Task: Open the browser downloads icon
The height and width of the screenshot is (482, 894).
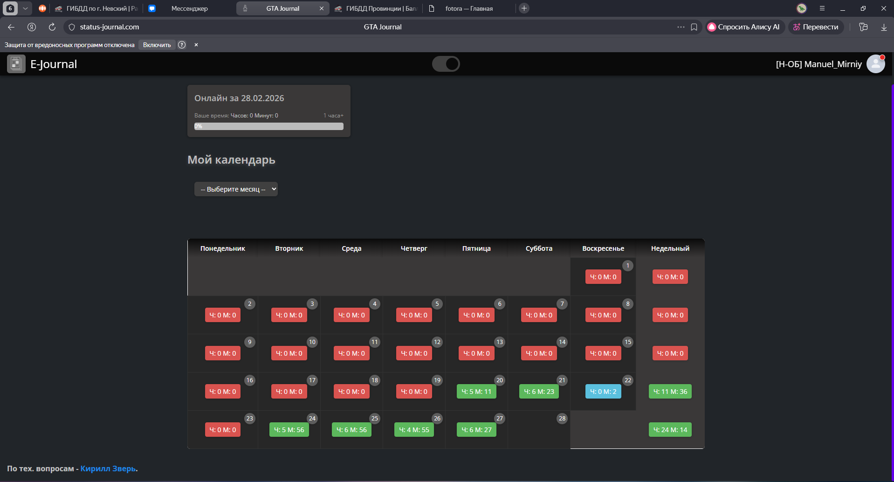Action: [x=883, y=27]
